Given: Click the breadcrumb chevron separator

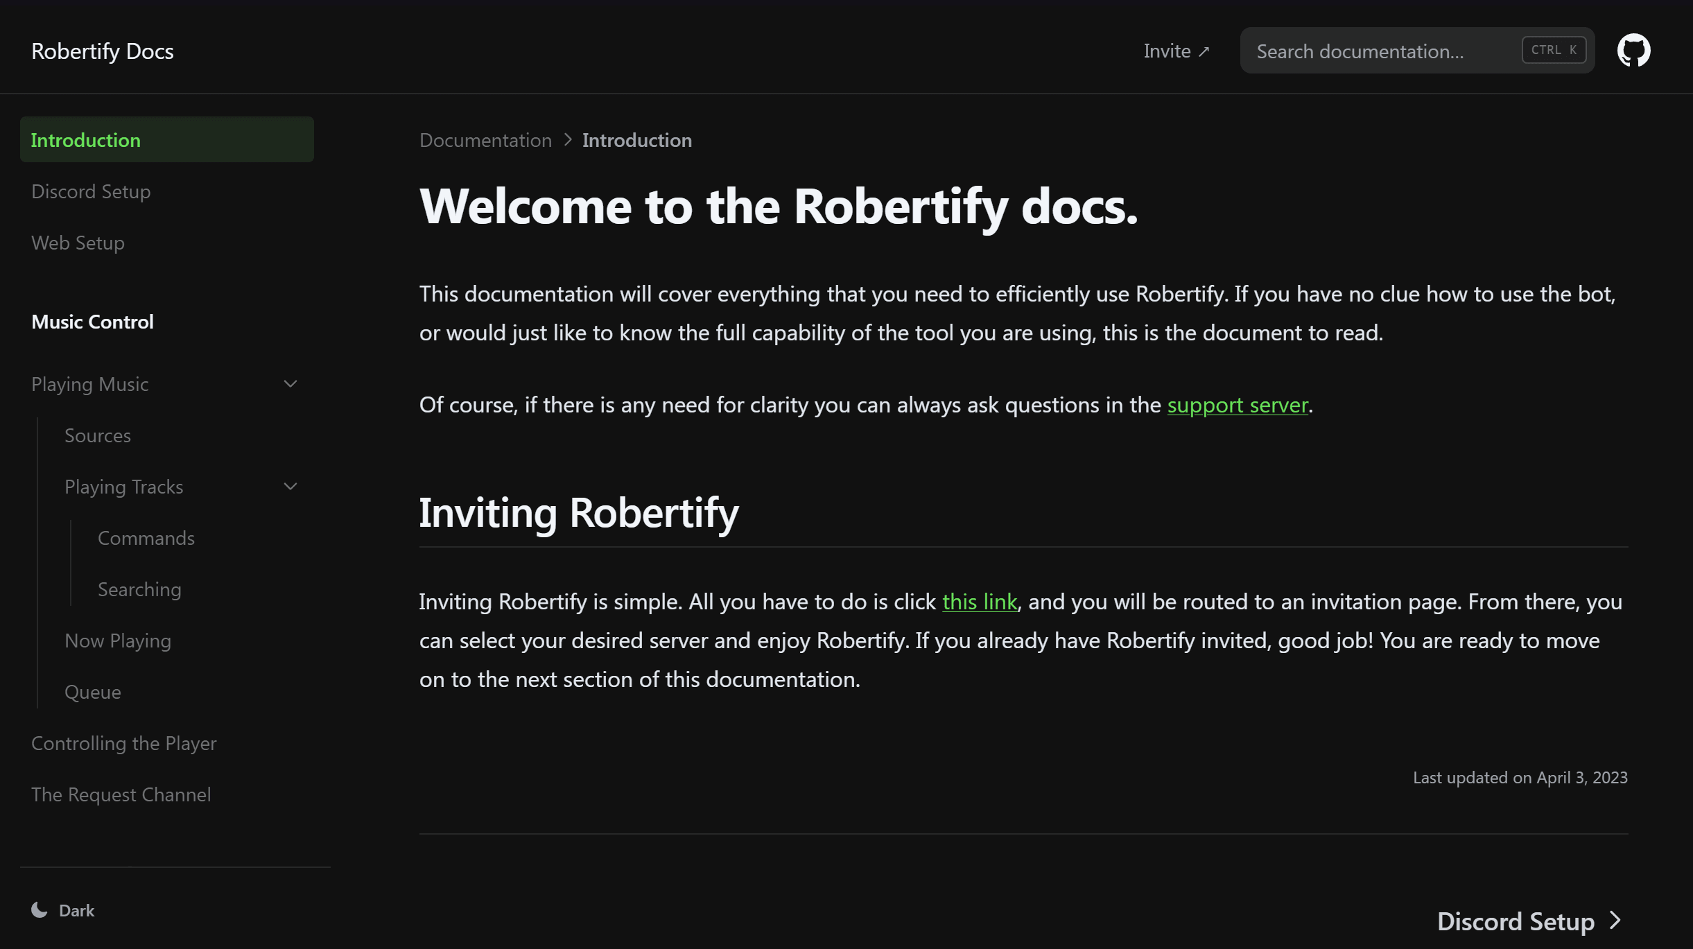Looking at the screenshot, I should coord(568,140).
